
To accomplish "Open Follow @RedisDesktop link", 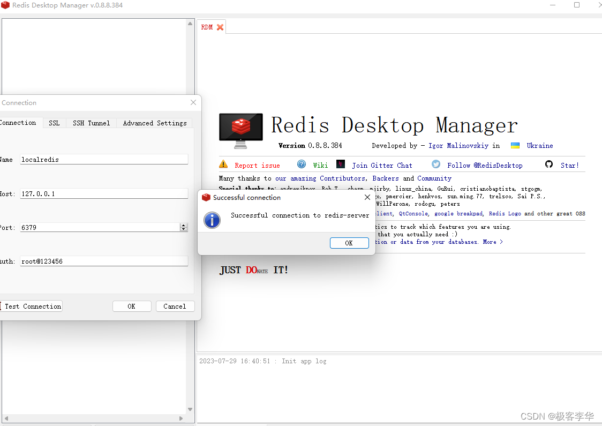I will coord(485,165).
